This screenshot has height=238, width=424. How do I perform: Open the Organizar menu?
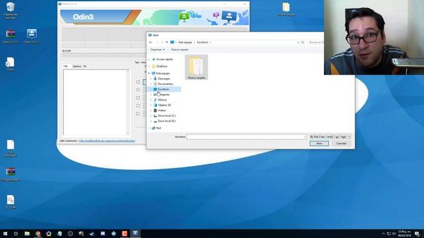[158, 50]
